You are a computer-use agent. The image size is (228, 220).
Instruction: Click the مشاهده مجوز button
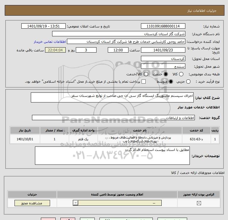[32, 203]
